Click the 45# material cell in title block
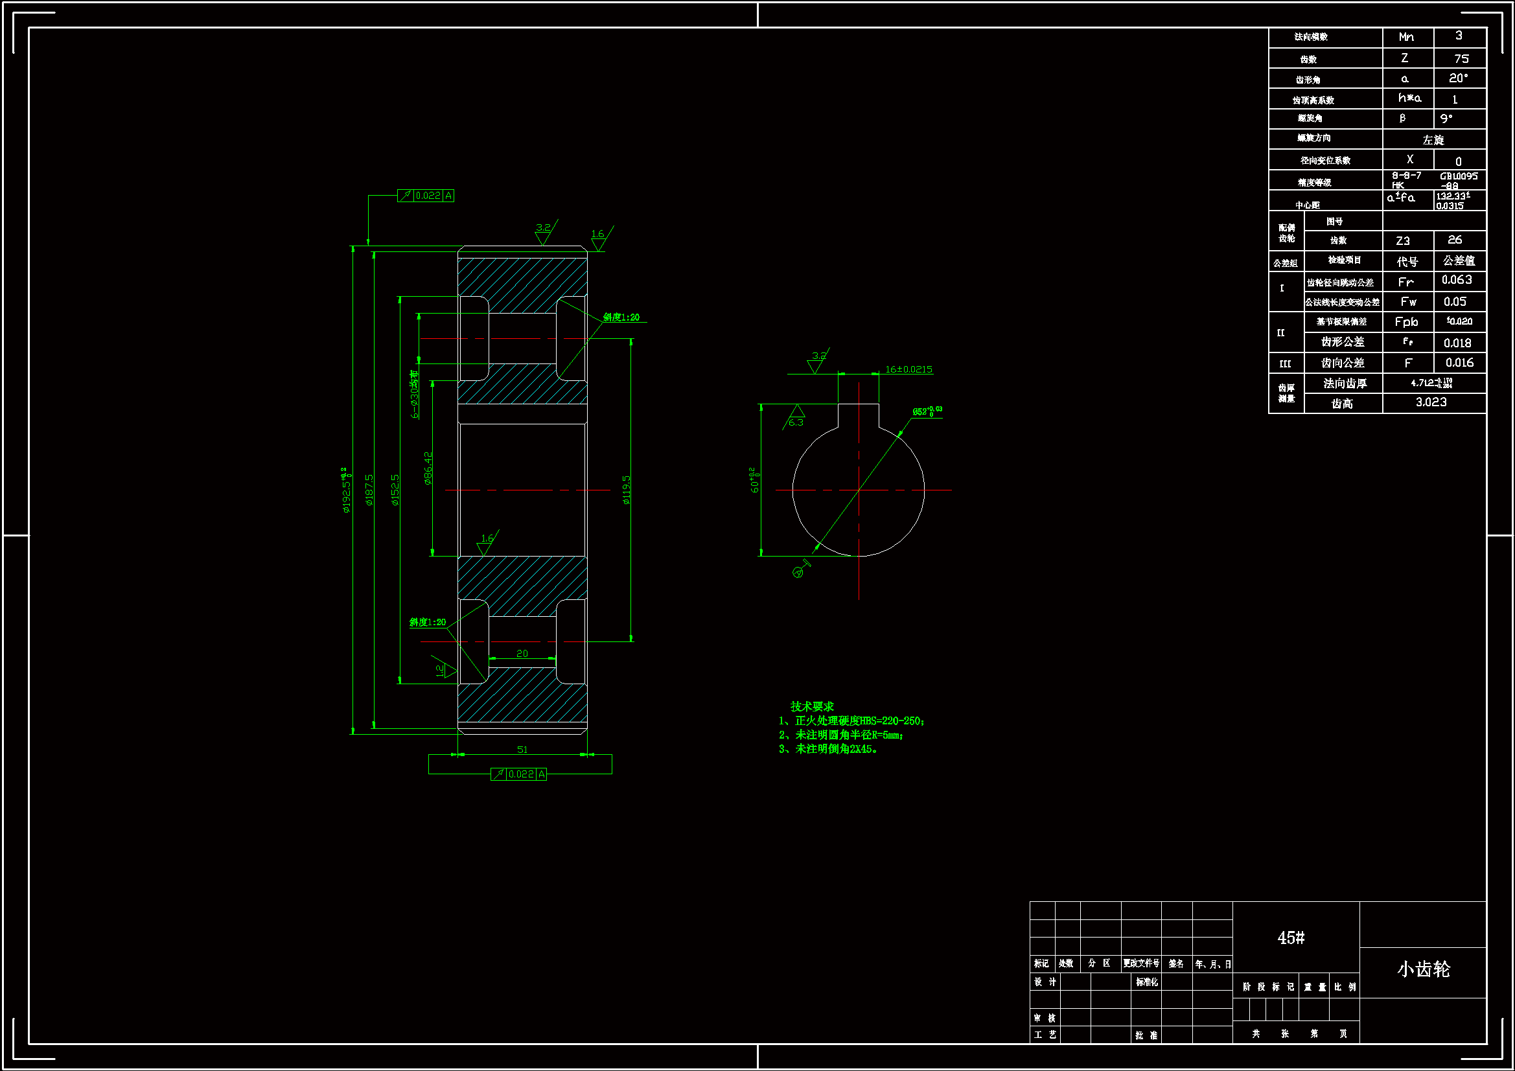Image resolution: width=1515 pixels, height=1071 pixels. pos(1291,938)
